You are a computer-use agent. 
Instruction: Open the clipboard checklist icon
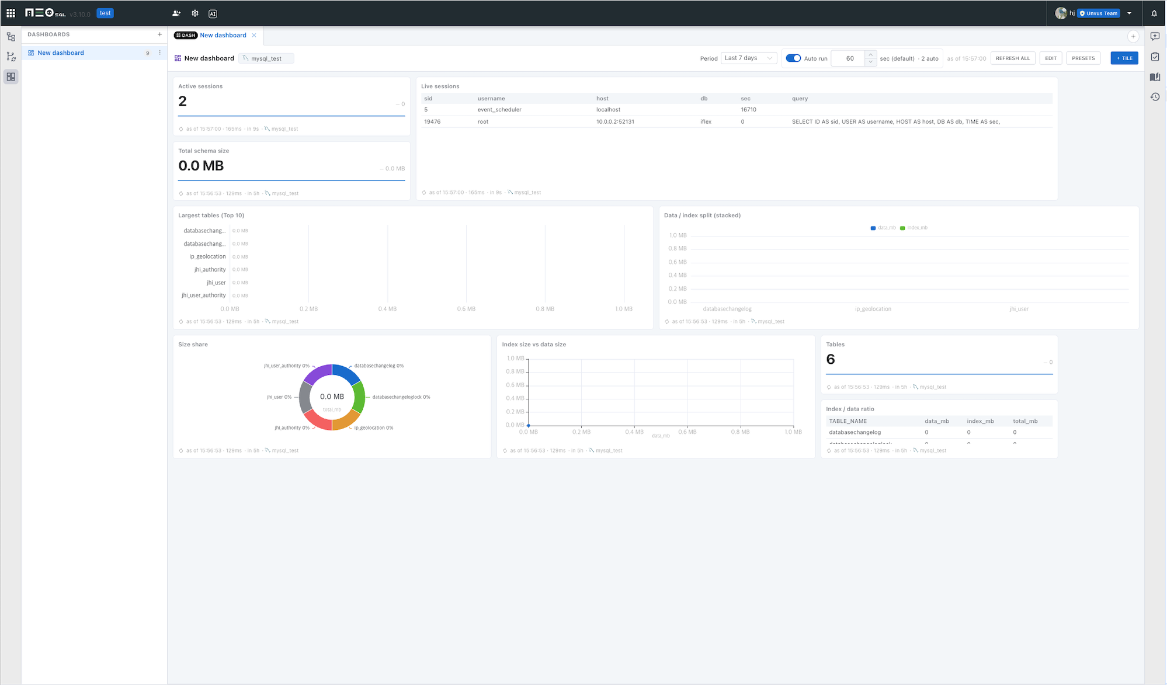[1155, 57]
